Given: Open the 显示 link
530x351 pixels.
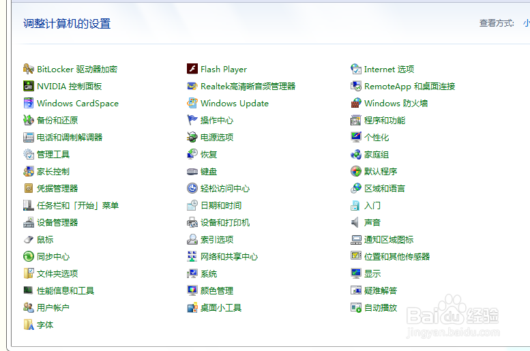Looking at the screenshot, I should point(372,273).
